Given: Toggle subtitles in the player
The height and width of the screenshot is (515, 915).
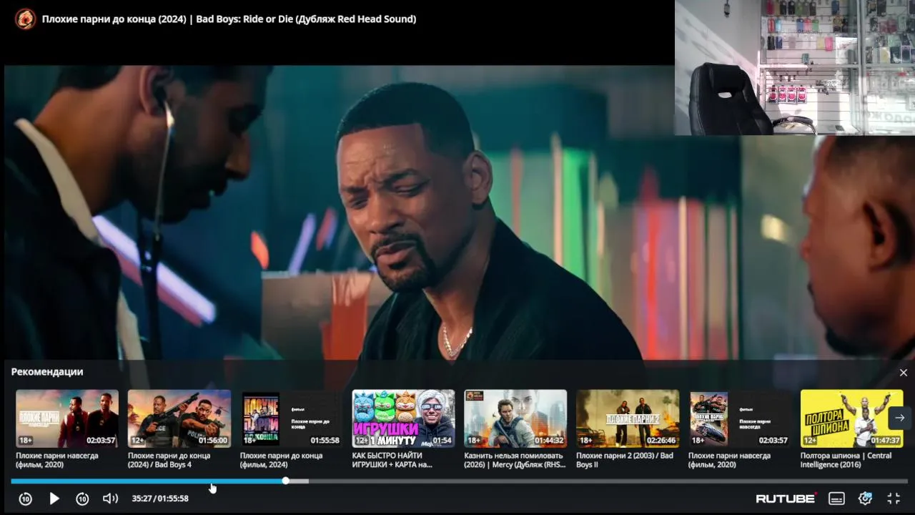Looking at the screenshot, I should point(836,499).
